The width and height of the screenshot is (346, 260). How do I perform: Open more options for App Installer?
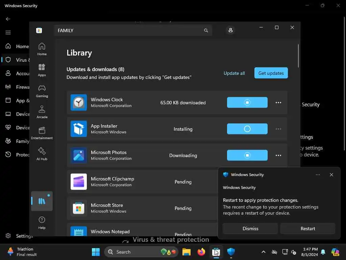click(278, 129)
